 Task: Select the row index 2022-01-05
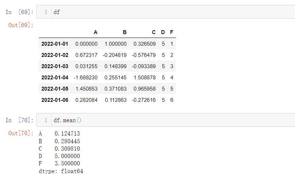[x=55, y=88]
